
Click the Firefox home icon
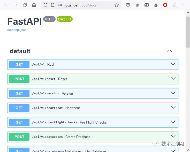[34, 5]
